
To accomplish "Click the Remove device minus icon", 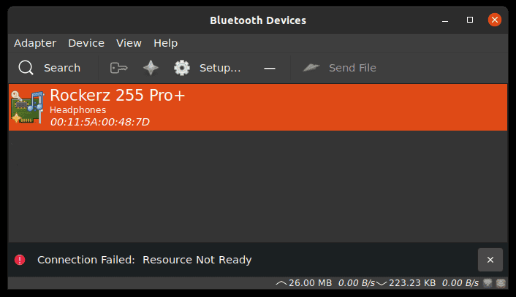I will click(270, 68).
